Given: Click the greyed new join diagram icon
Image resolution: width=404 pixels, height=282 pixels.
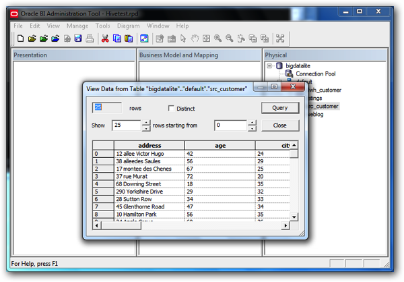Looking at the screenshot, I should click(x=172, y=38).
